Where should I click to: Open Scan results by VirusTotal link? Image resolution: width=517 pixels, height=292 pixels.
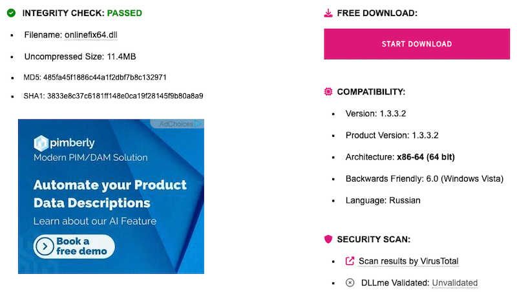pyautogui.click(x=408, y=261)
